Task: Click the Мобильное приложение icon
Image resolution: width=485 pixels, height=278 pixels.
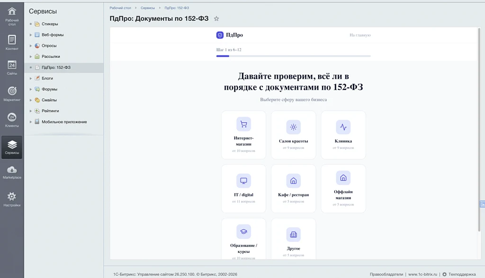Action: [37, 121]
